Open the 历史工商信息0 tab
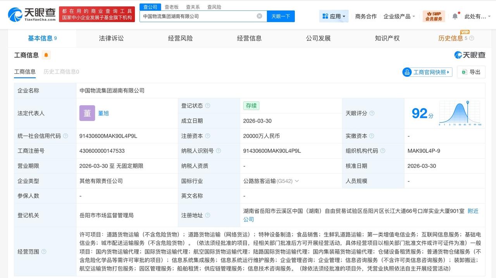 (60, 72)
